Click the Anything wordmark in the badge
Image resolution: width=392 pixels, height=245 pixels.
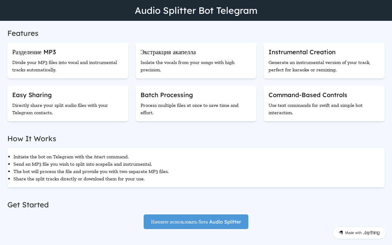tap(371, 233)
